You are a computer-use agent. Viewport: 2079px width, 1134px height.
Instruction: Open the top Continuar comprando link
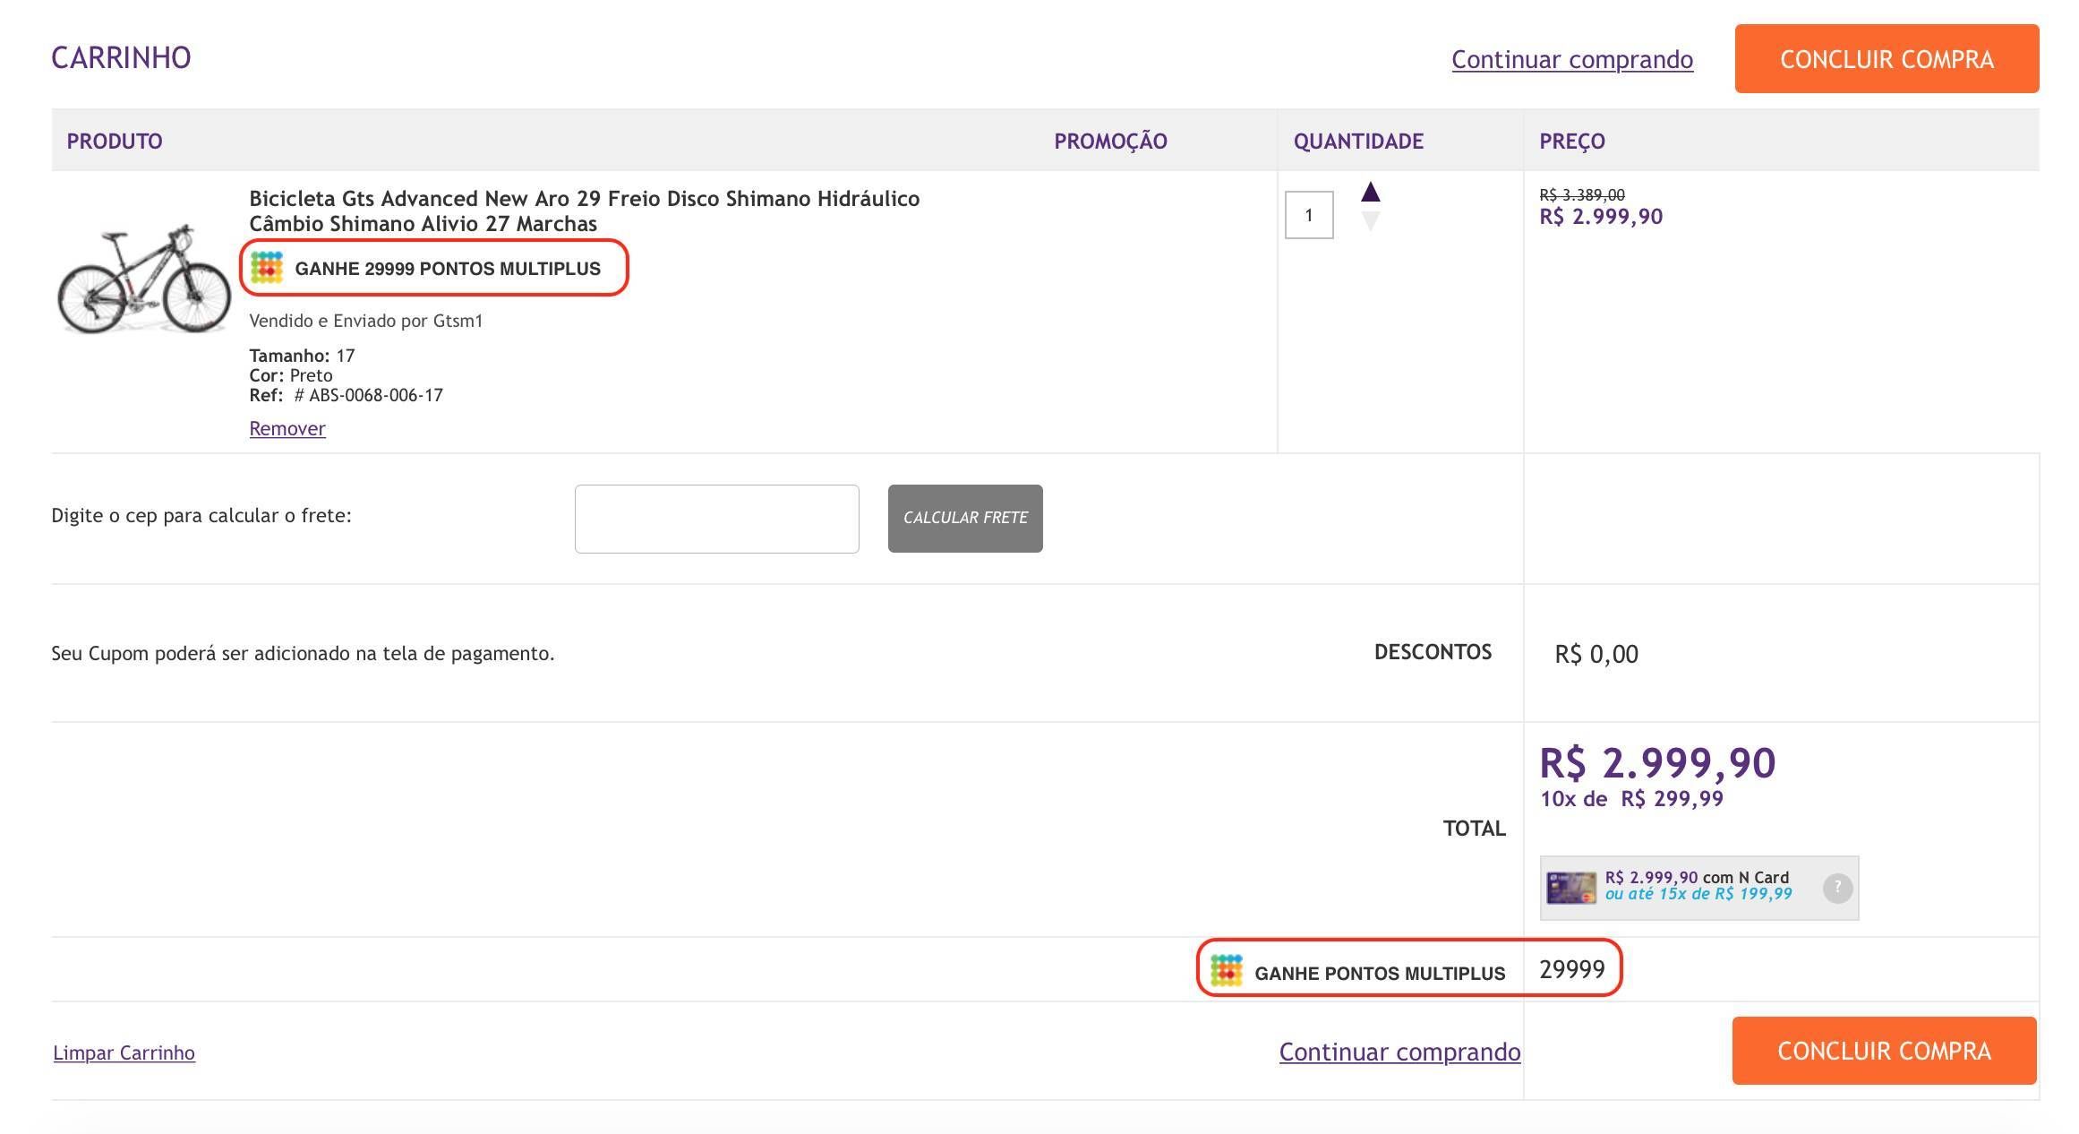(1572, 59)
